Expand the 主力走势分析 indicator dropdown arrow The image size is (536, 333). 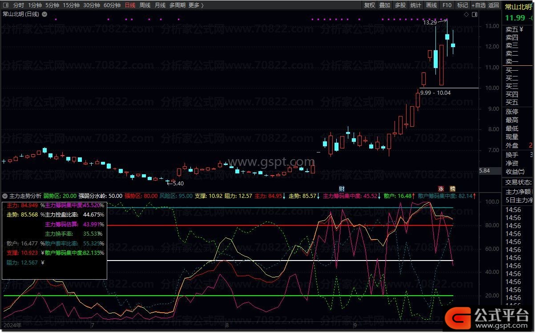click(x=5, y=196)
